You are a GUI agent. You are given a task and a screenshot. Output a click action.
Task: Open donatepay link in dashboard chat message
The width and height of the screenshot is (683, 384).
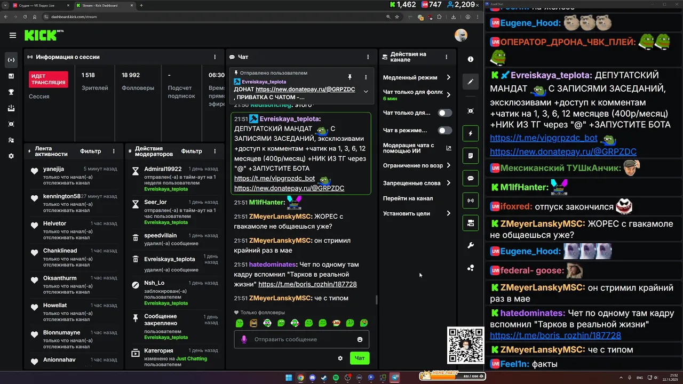[x=289, y=188]
